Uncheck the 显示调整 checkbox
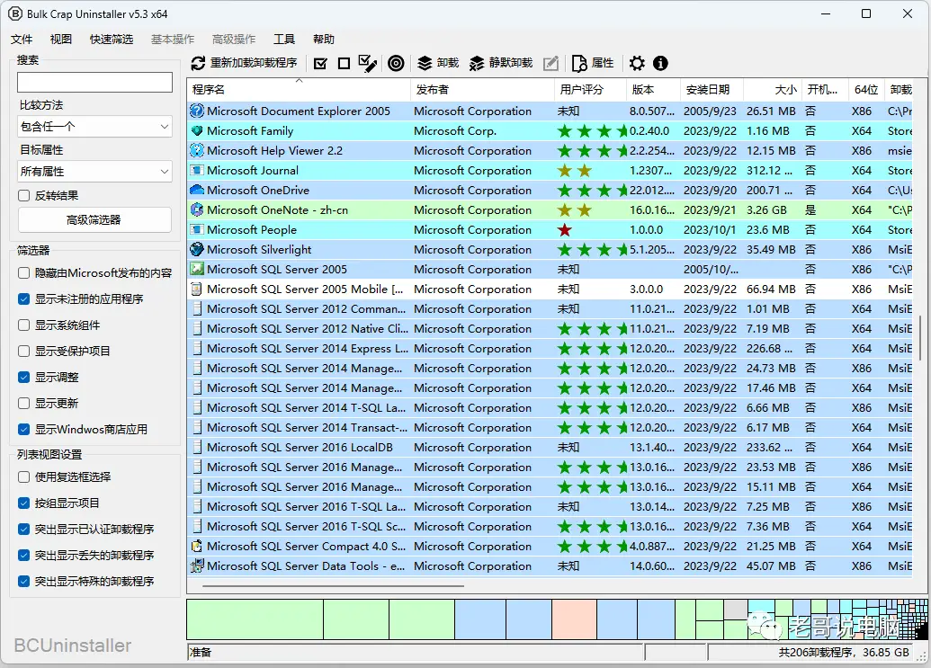 coord(23,378)
